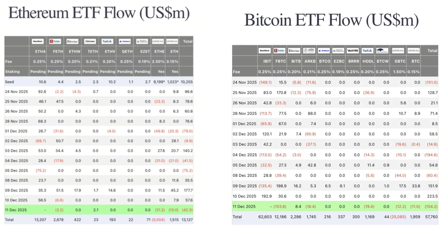Click ARK Invest logo in Bitcoin table
This screenshot has width=443, height=230.
coord(309,51)
